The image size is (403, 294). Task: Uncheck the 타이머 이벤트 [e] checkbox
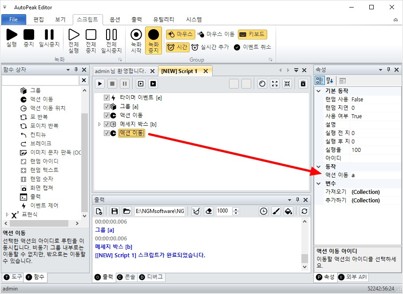click(107, 98)
